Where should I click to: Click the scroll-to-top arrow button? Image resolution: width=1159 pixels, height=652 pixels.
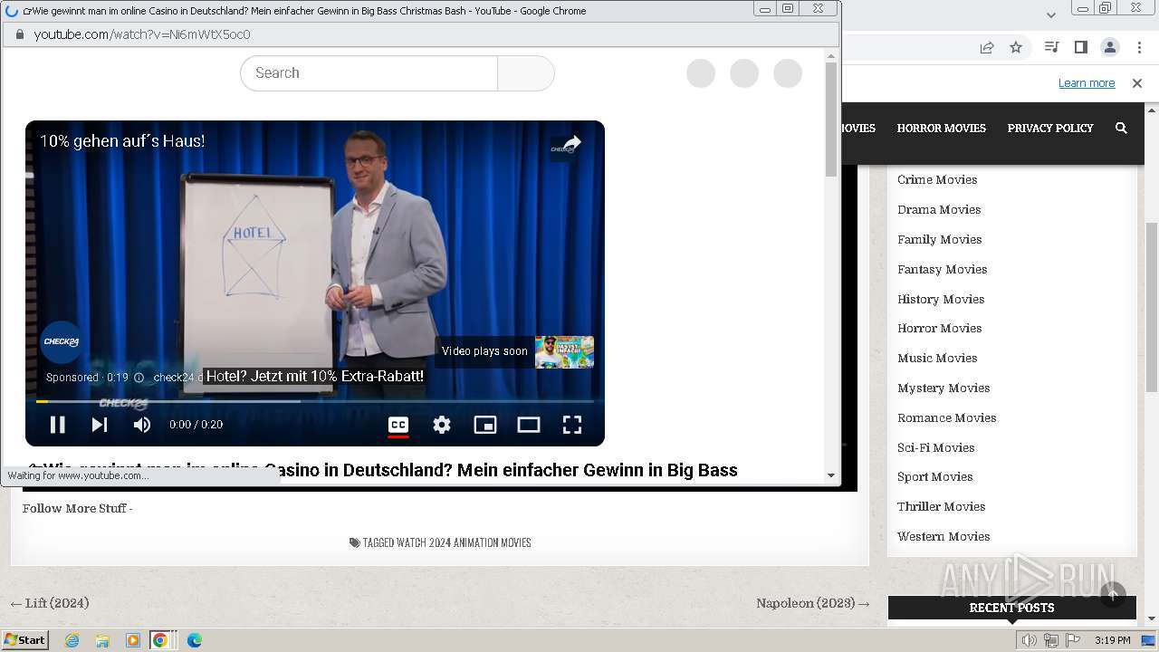(x=1113, y=594)
